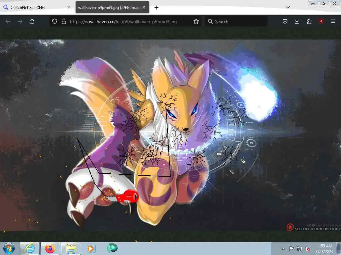341x255 pixels.
Task: Close the wallhaven-p9pmd3.jpg tab
Action: 144,7
